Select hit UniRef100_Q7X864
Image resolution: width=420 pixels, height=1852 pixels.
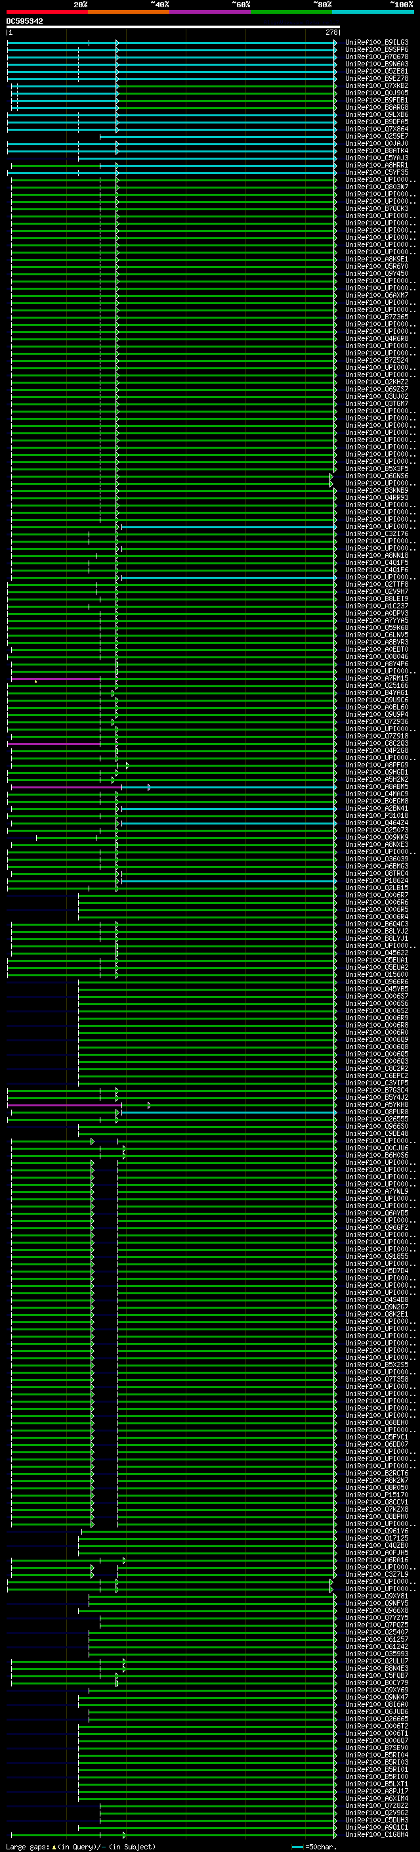click(377, 129)
